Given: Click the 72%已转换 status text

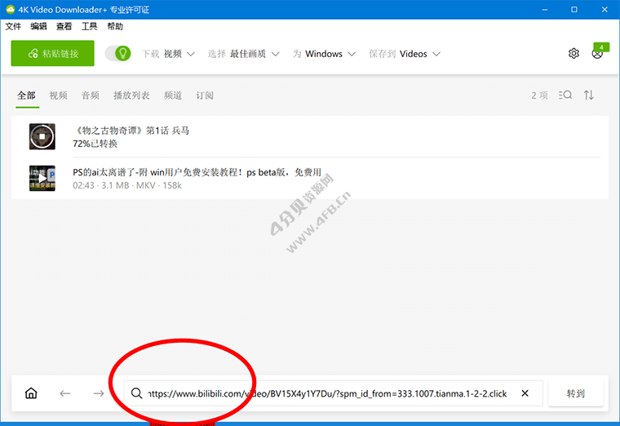Looking at the screenshot, I should pos(95,144).
